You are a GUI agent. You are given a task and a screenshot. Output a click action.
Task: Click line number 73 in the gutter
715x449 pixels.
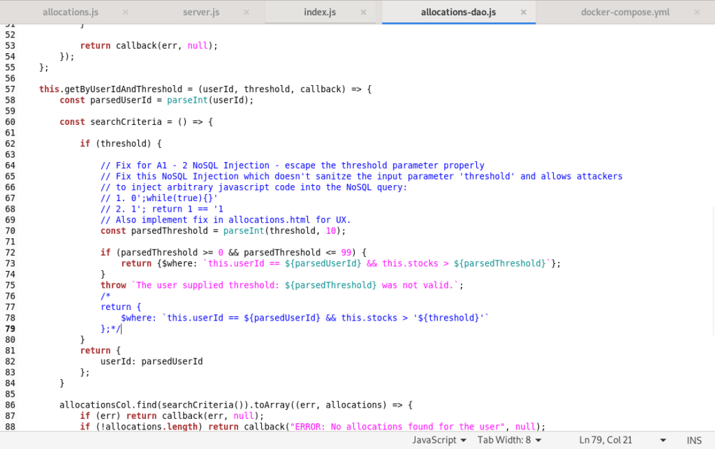tap(10, 263)
